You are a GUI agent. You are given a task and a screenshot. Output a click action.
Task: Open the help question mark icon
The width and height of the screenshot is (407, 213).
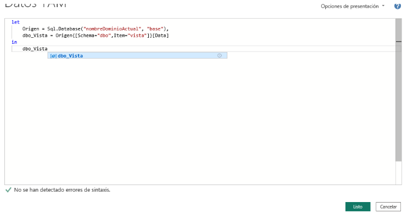tap(398, 6)
